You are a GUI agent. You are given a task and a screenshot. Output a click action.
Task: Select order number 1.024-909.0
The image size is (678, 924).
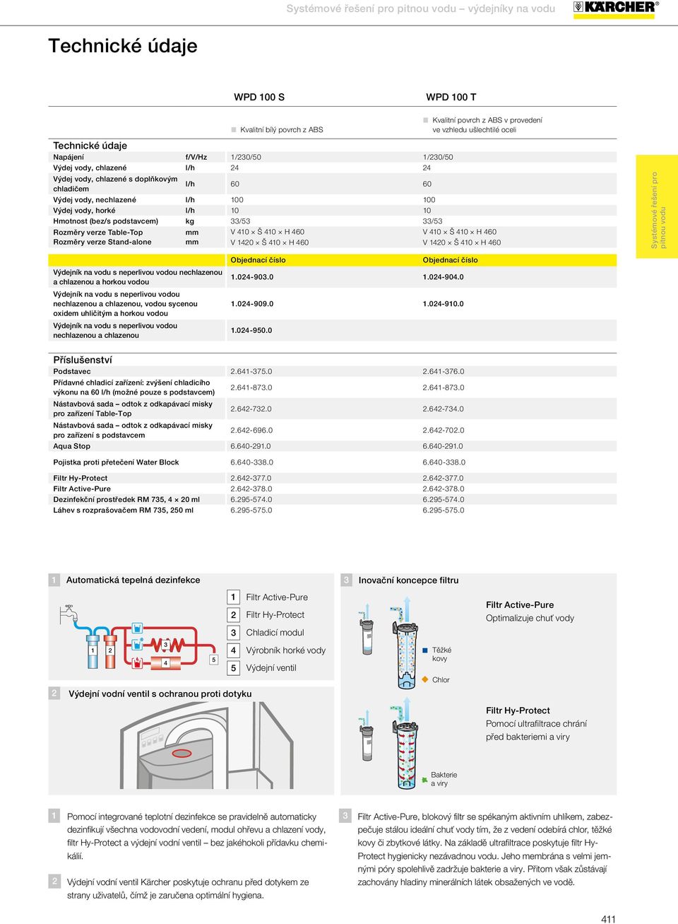pos(252,304)
